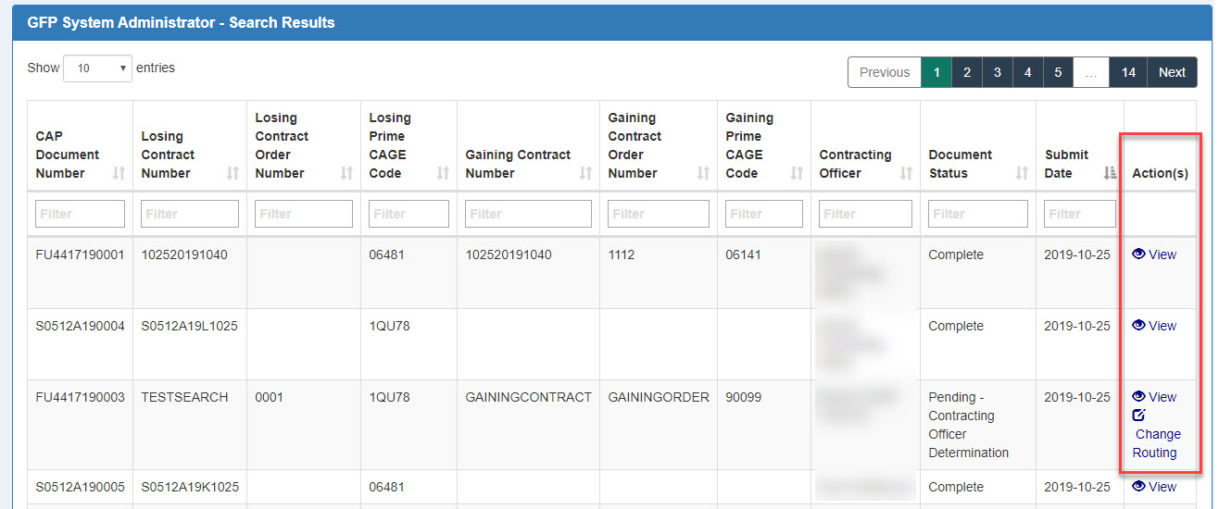Toggle sort on Contracting Officer column icon

pyautogui.click(x=906, y=173)
